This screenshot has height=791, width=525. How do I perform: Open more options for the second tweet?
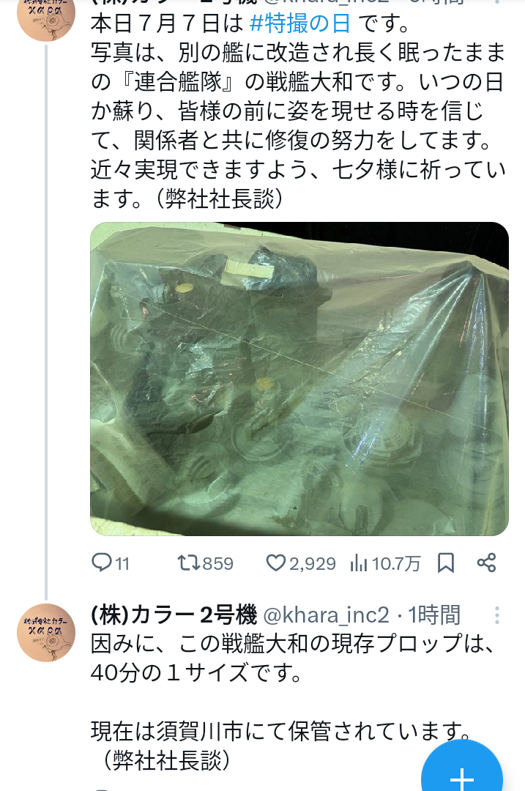tap(497, 615)
